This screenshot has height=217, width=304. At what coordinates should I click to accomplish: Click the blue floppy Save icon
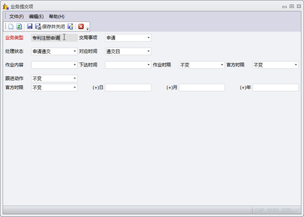click(x=30, y=26)
